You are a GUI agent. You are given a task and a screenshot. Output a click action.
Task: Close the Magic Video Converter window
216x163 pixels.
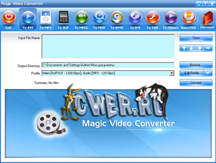(212, 4)
